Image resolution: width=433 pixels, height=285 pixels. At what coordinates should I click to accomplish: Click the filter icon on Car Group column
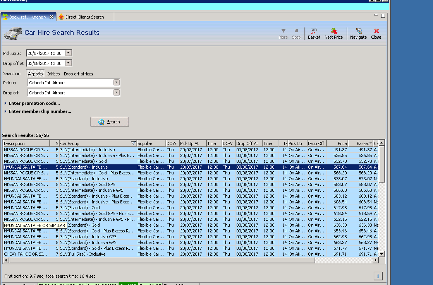point(133,143)
